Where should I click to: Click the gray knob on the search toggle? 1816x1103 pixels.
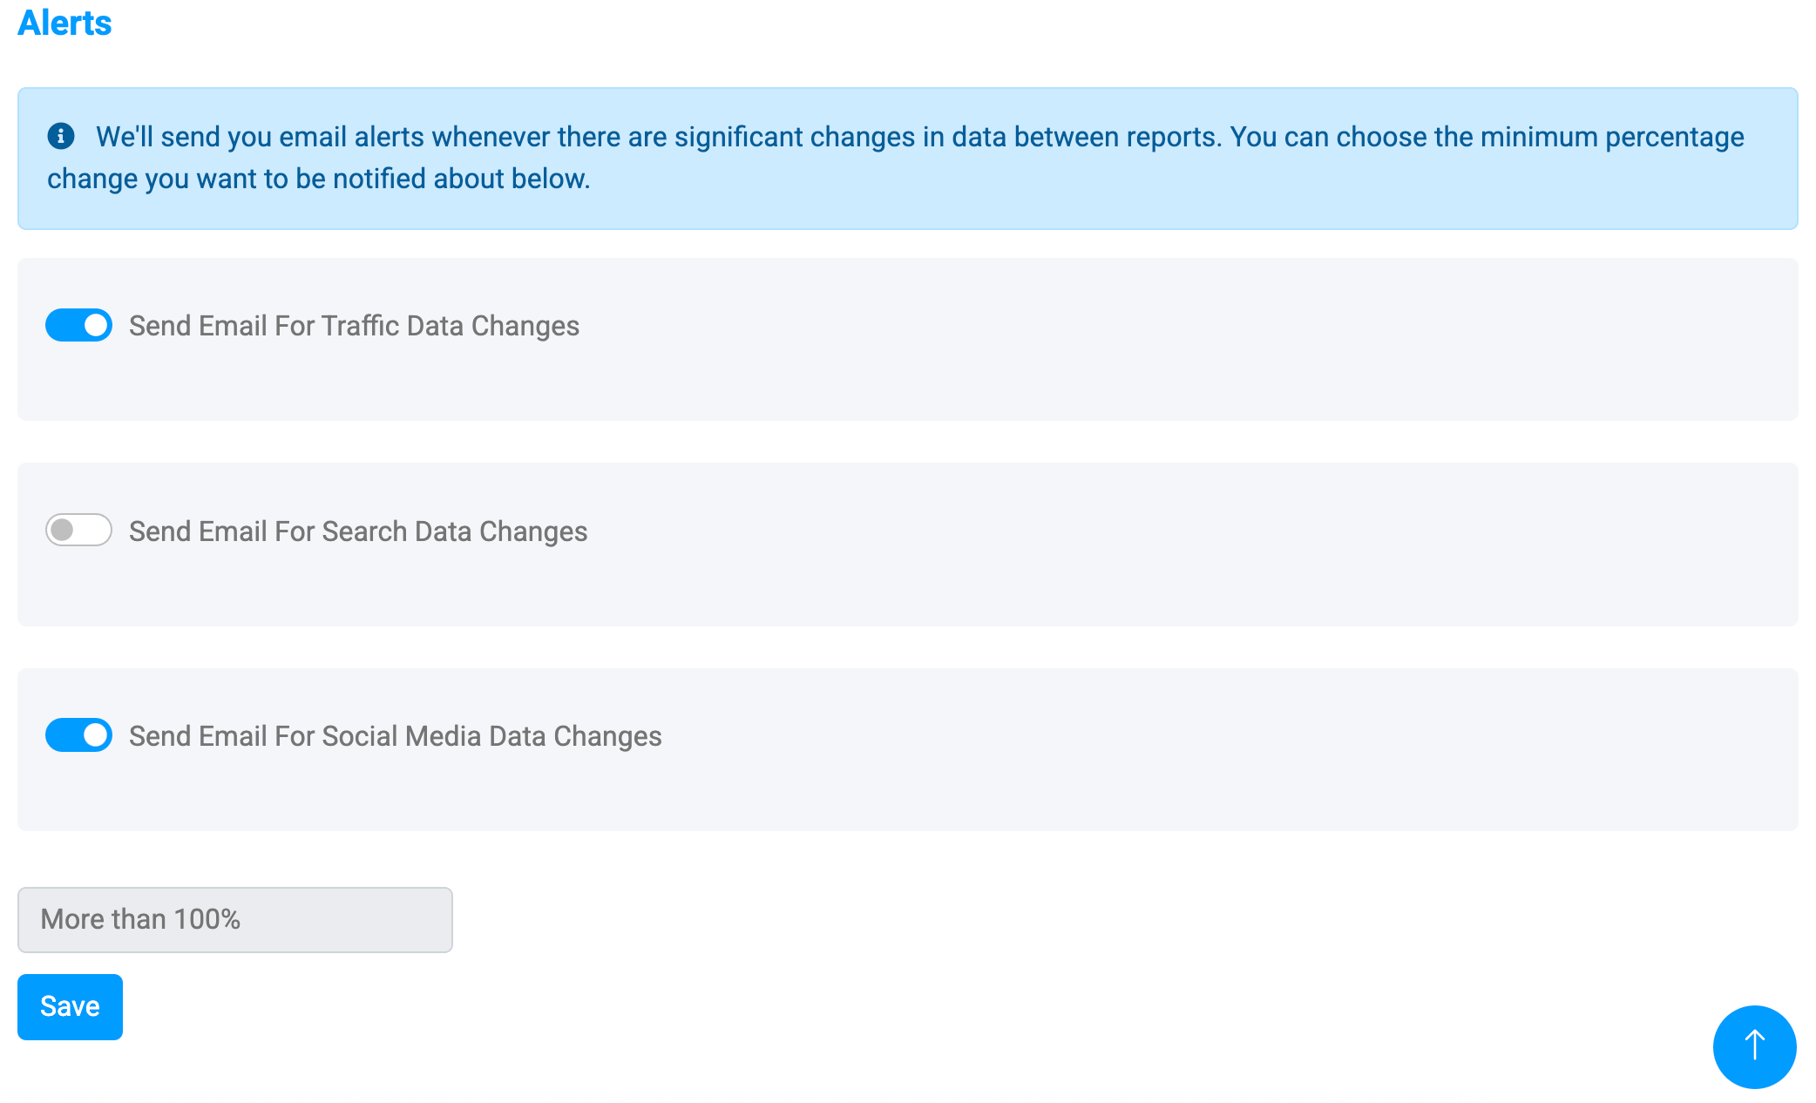point(62,530)
